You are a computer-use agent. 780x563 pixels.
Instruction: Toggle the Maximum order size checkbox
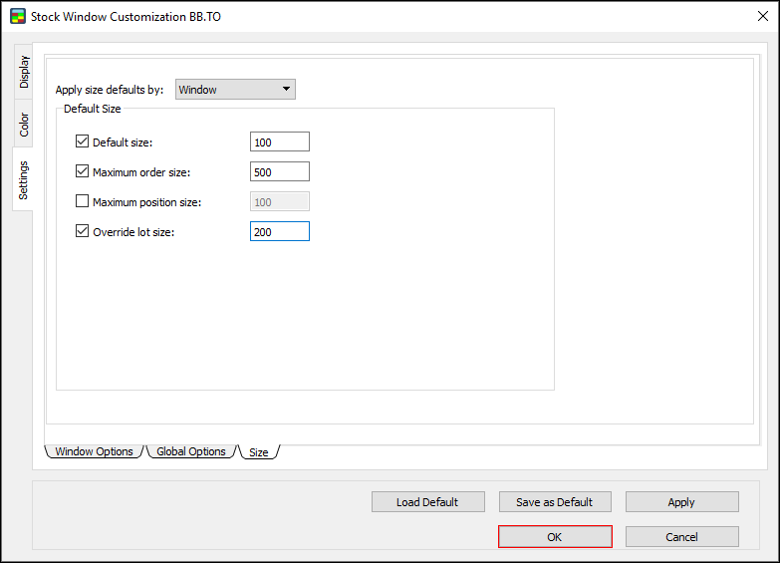(x=83, y=172)
